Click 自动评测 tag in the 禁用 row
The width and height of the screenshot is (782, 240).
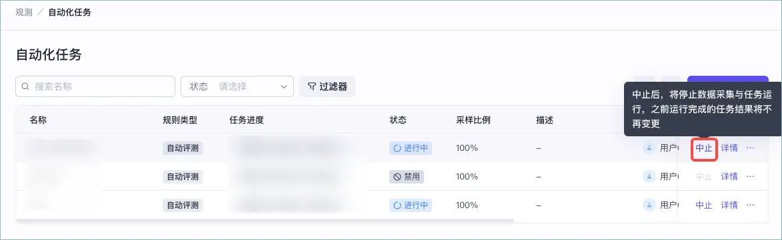[183, 176]
